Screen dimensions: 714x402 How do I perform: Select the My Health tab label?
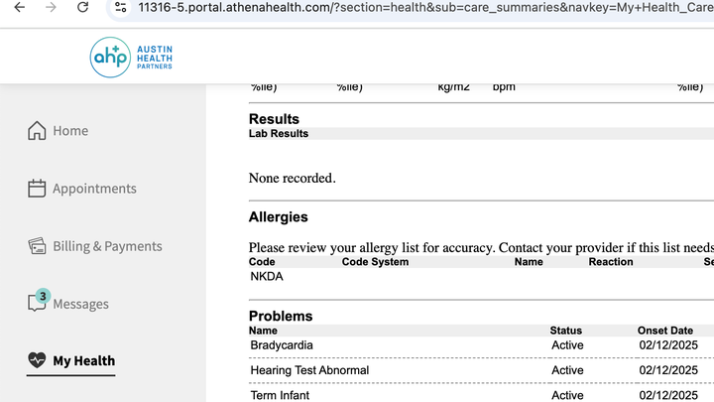pyautogui.click(x=84, y=361)
